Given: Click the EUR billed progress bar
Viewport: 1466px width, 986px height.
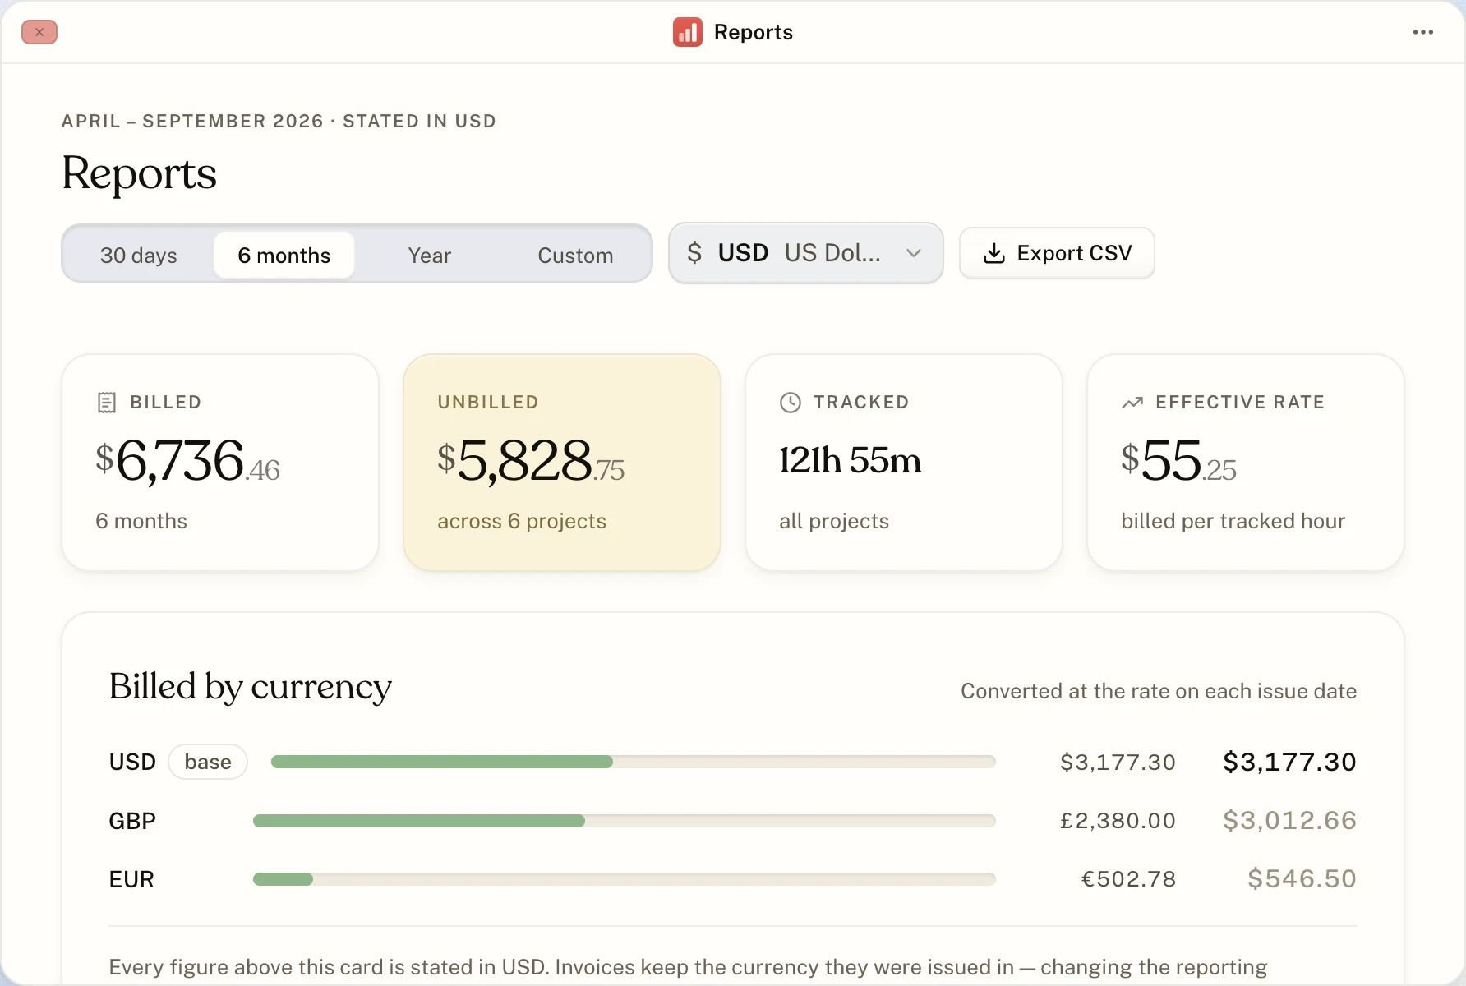Looking at the screenshot, I should click(x=625, y=879).
